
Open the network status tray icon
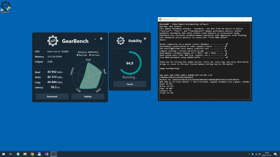[256, 154]
